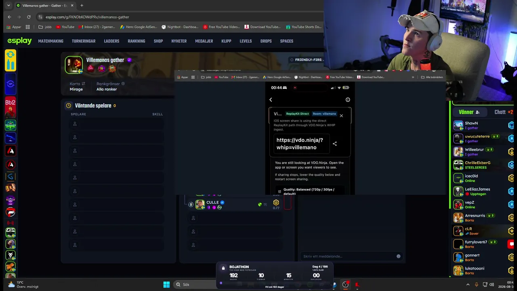Go to the Medaljer page

[204, 41]
